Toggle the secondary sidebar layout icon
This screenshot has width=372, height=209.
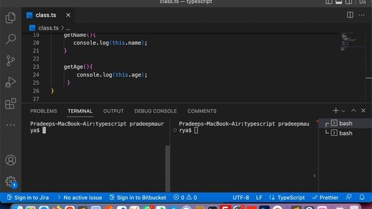click(x=349, y=2)
